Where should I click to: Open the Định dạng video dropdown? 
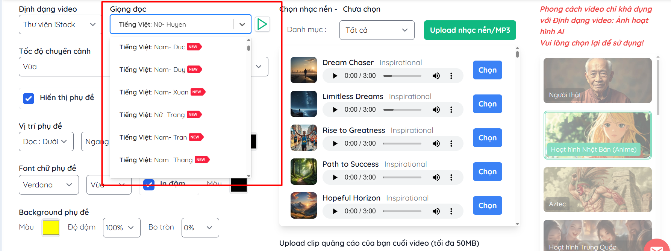[60, 24]
